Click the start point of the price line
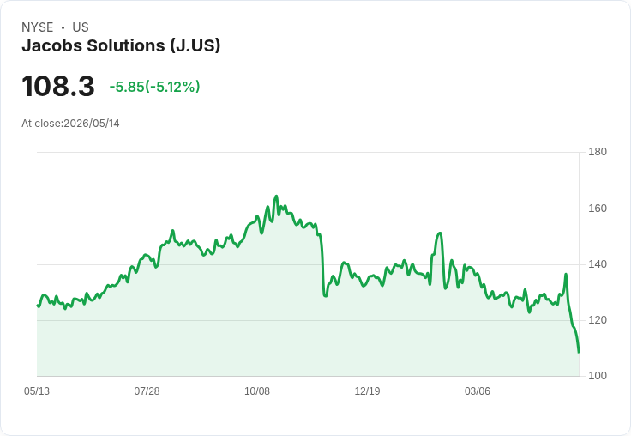This screenshot has height=436, width=631. tap(38, 306)
